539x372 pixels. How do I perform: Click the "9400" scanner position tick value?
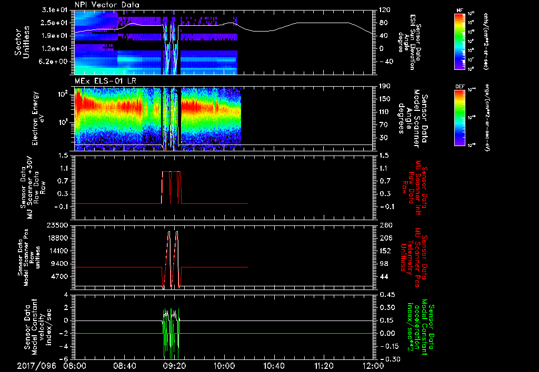(61, 264)
